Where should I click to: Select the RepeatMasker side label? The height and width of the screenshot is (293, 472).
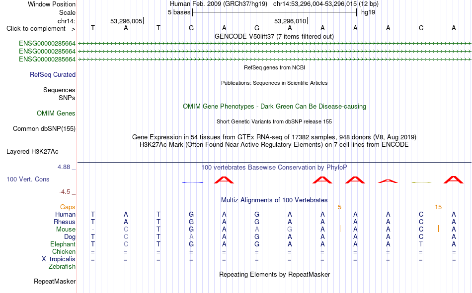55,282
